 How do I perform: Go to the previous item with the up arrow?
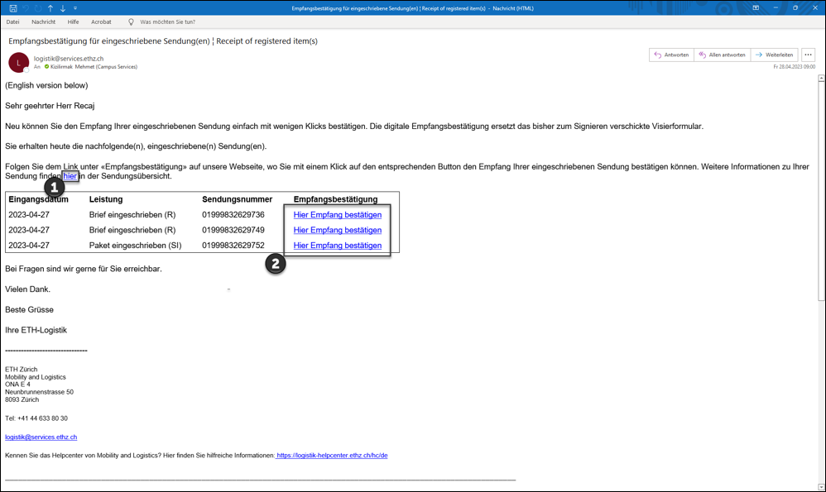tap(50, 8)
